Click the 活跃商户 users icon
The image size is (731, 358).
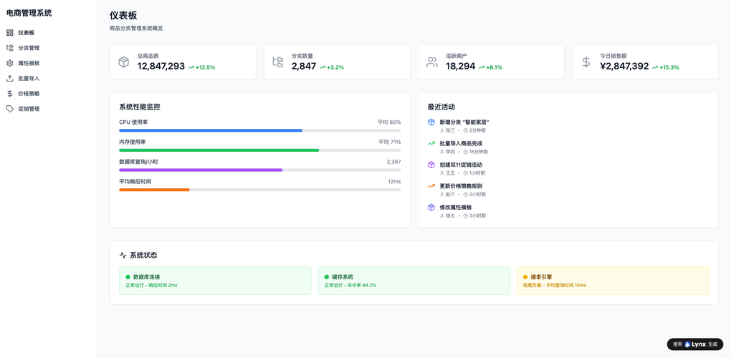pos(432,62)
